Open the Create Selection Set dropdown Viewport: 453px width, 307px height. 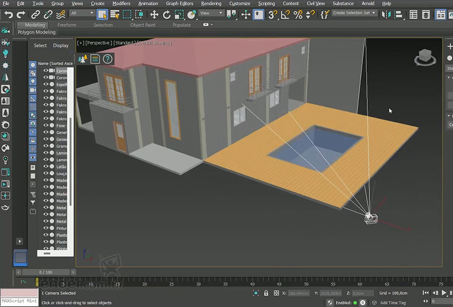(x=354, y=13)
